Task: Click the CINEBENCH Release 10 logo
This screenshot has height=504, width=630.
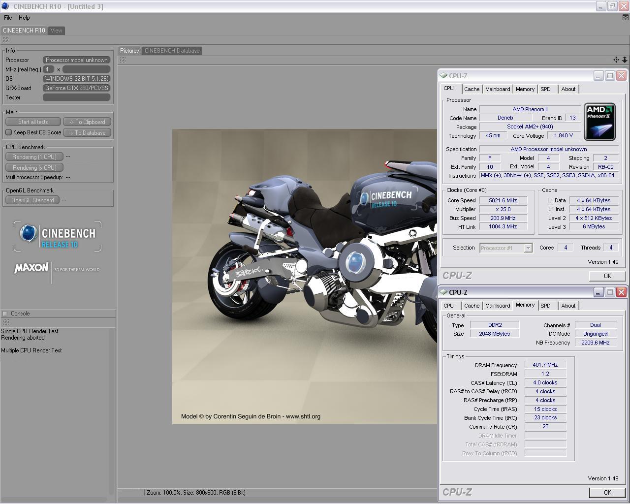Action: click(x=58, y=236)
